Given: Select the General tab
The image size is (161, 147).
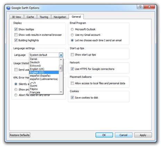Looking at the screenshot, I should coord(76,17).
